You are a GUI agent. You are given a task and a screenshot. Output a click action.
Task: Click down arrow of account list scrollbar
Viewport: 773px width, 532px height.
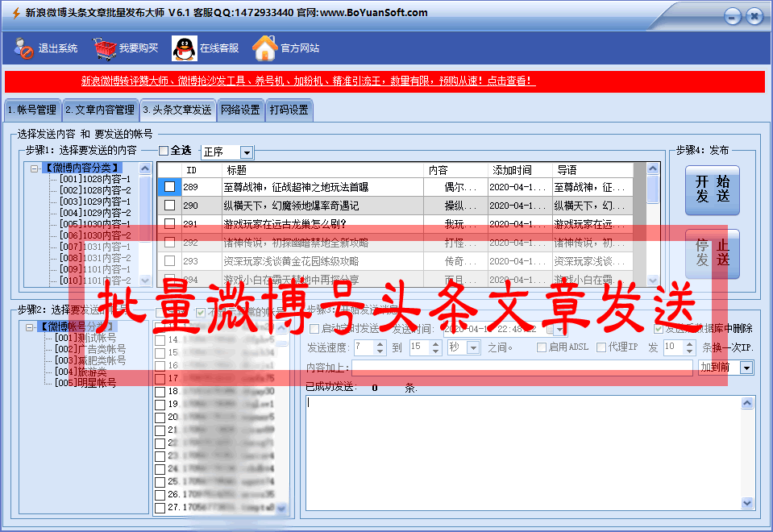coord(281,508)
